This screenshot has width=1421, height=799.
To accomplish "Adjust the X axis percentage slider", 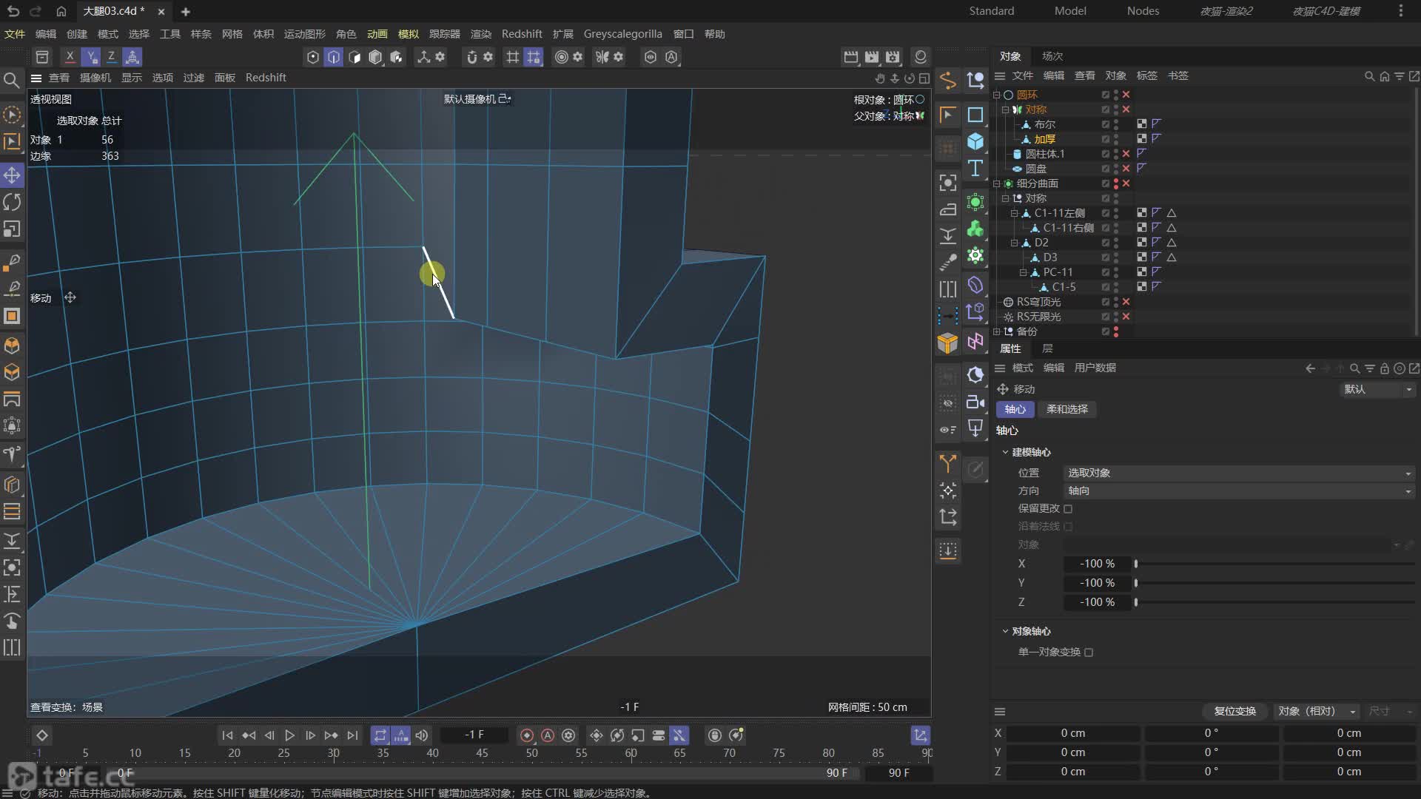I will pyautogui.click(x=1136, y=564).
